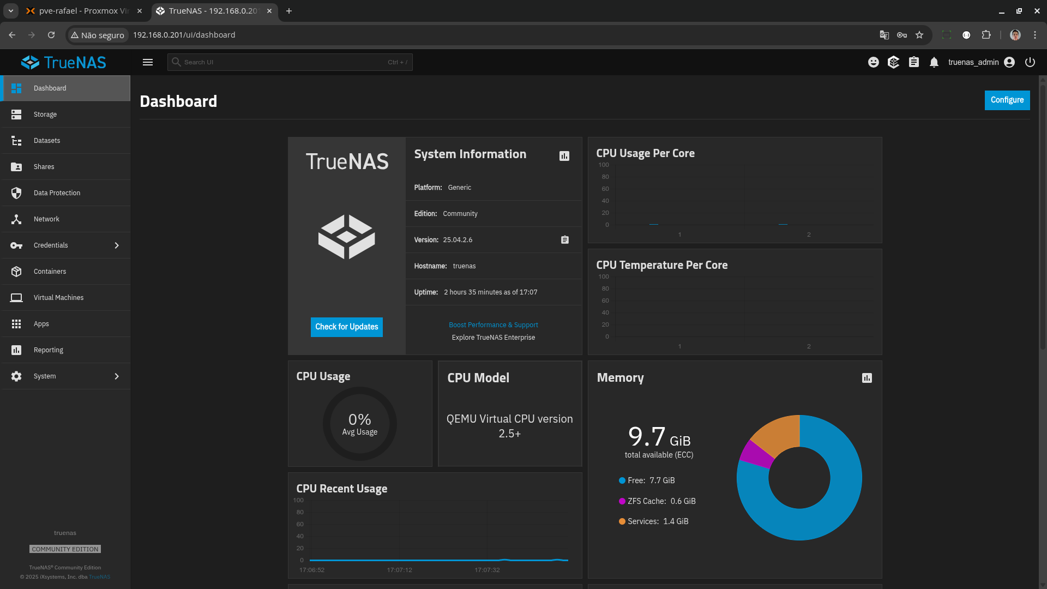Open Memory reports chart icon
Viewport: 1047px width, 589px height.
click(x=867, y=378)
